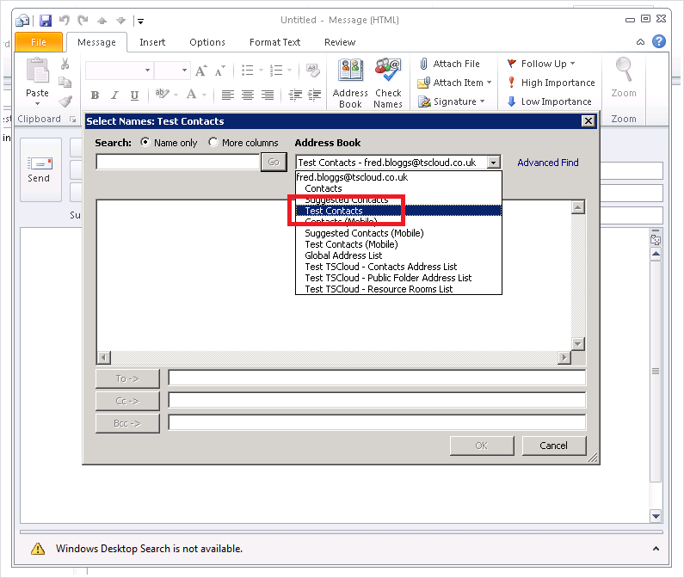
Task: Open the Paste options arrow
Action: tap(38, 104)
